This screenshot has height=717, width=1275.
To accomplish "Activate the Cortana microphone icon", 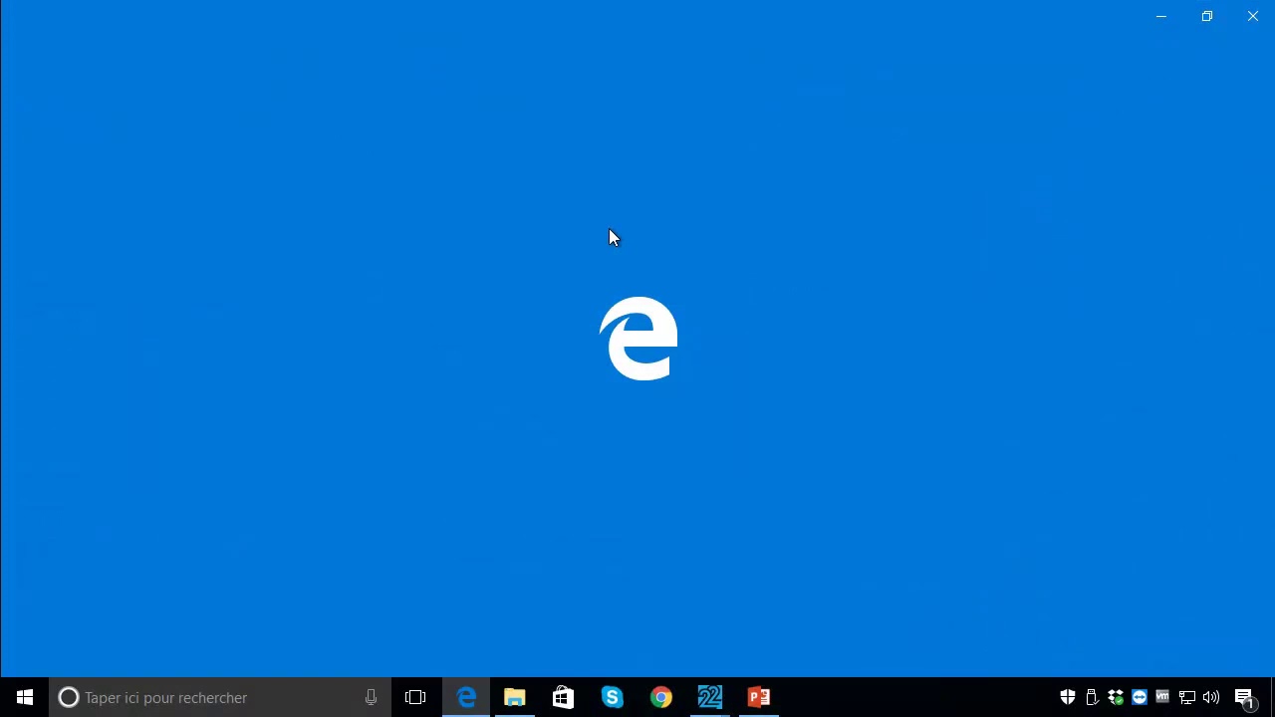I will pos(371,697).
